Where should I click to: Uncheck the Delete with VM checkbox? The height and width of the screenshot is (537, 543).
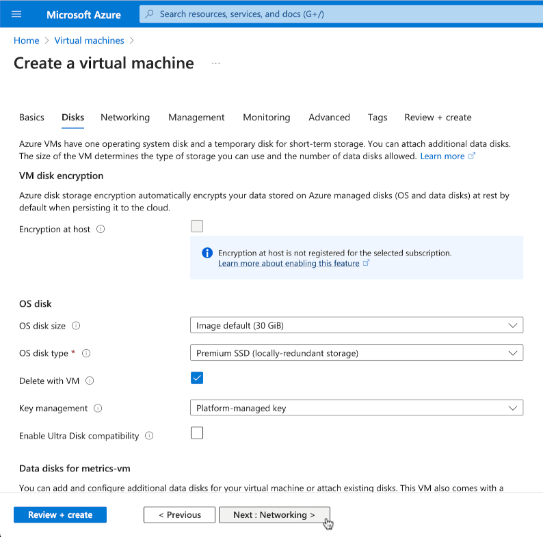[x=197, y=378]
